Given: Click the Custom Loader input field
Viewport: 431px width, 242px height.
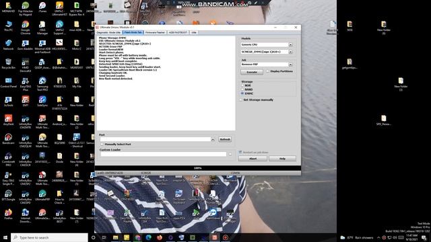Looking at the screenshot, I should pos(163,154).
